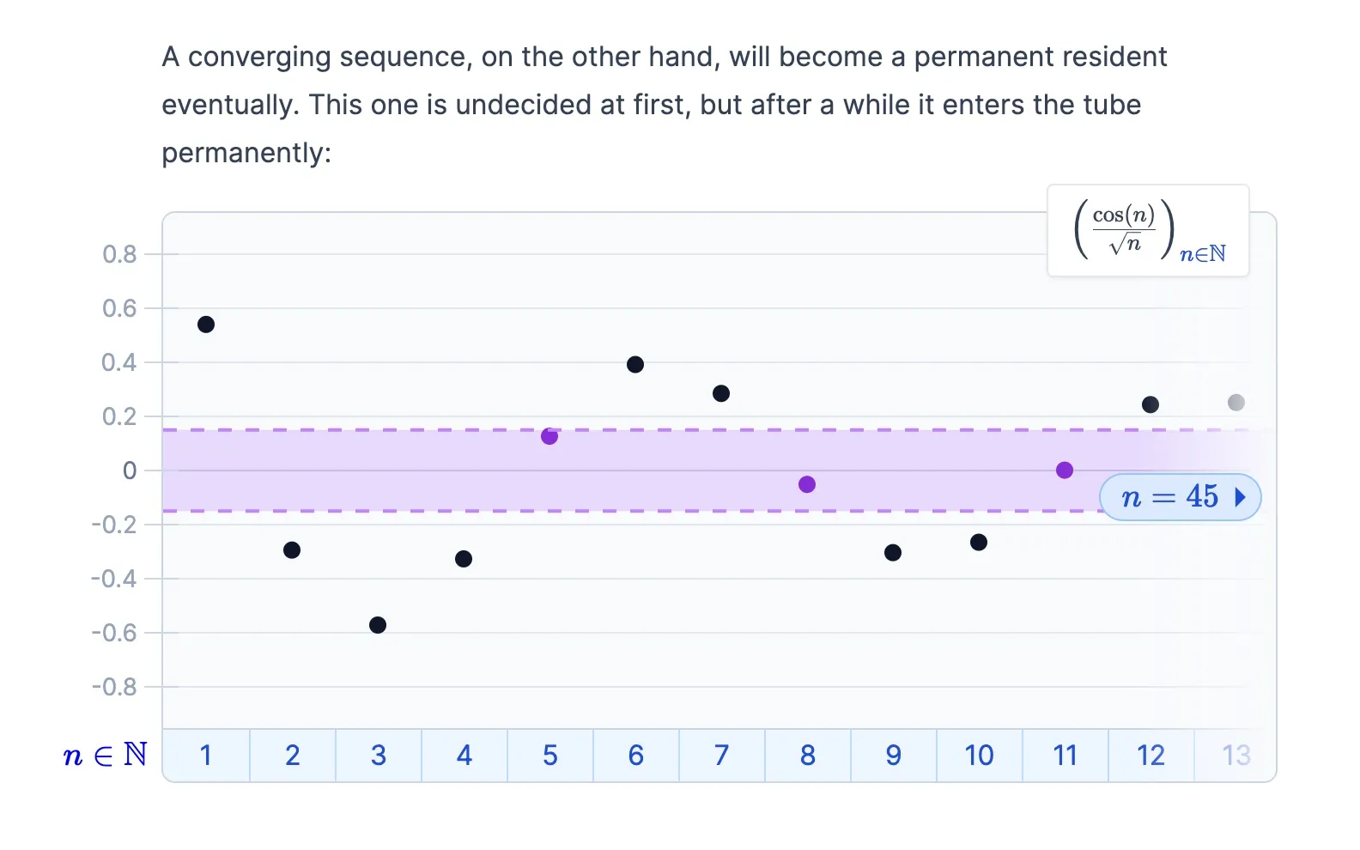Click the black data point at n=6
Screen dimensions: 1360x850
tap(635, 365)
